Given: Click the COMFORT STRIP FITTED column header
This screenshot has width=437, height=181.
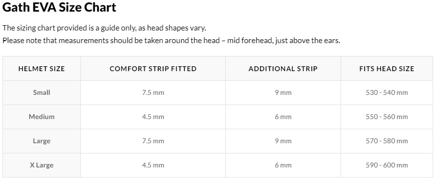Looking at the screenshot, I should point(153,69).
